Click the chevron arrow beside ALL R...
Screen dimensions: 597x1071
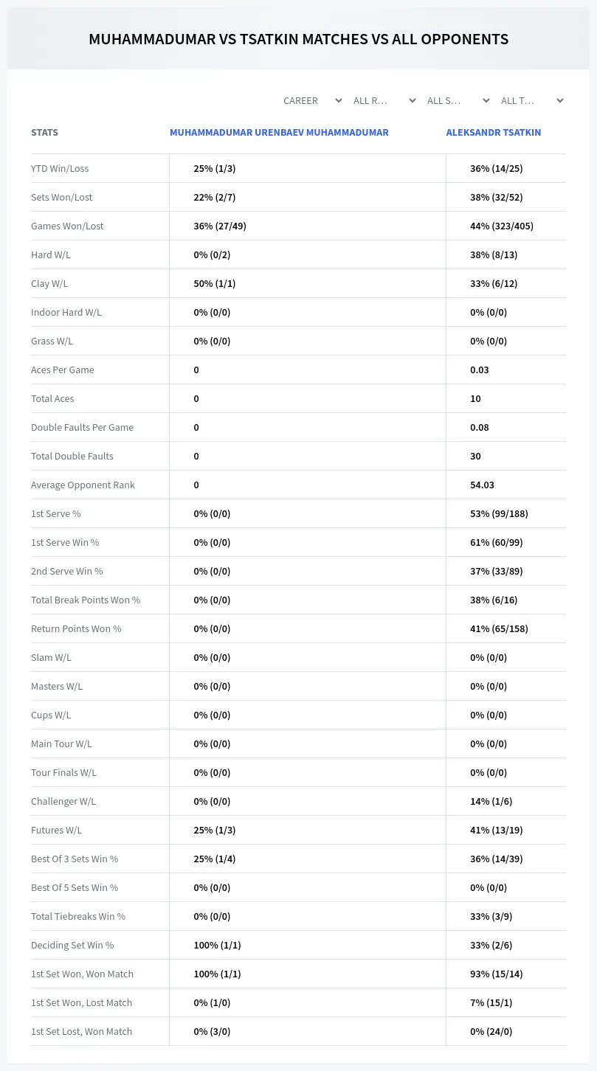pos(413,100)
